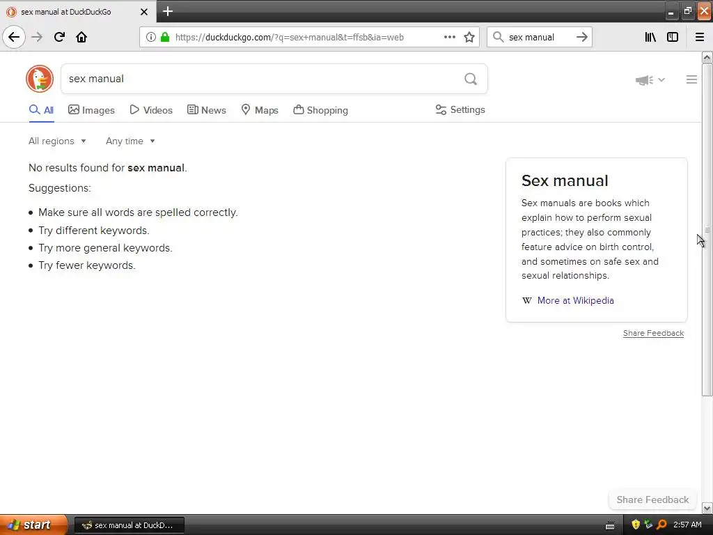Toggle the sidebars view icon
The height and width of the screenshot is (535, 713).
point(673,37)
